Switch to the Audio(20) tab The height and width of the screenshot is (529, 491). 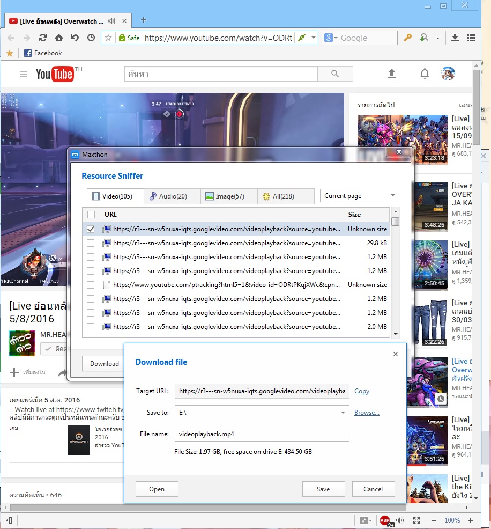coord(172,196)
